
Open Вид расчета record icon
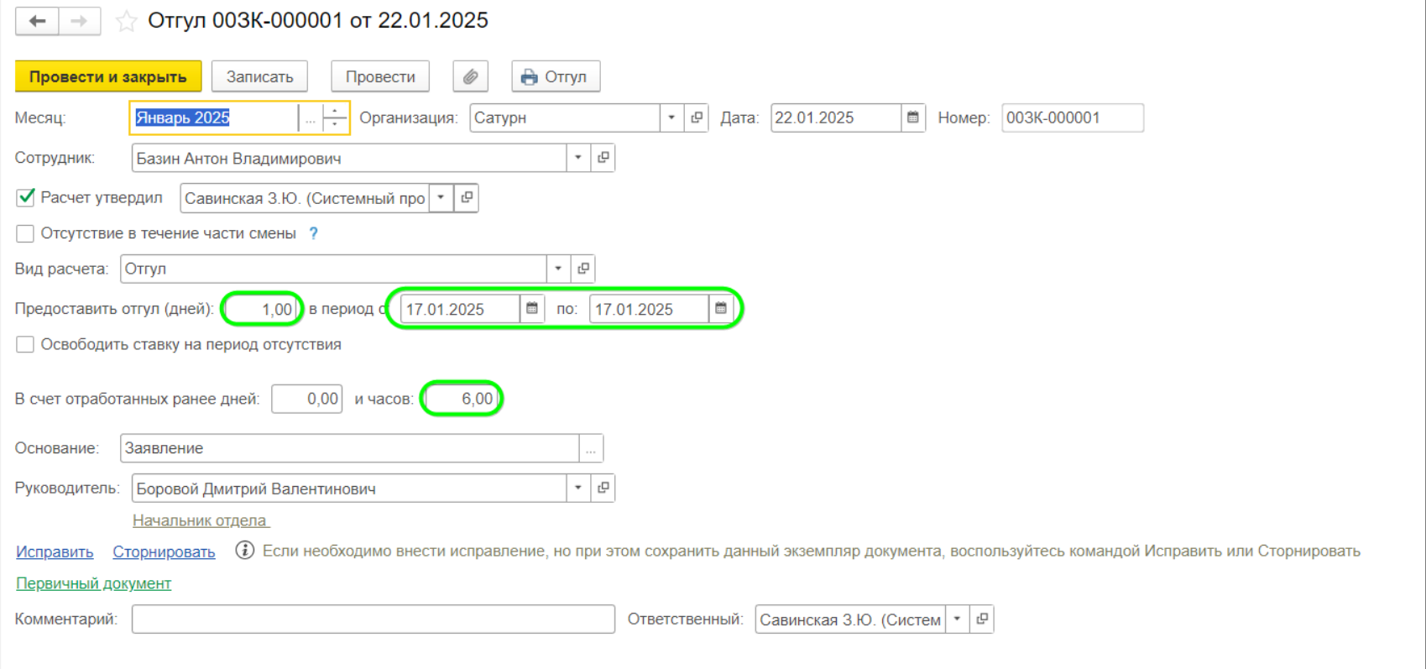(582, 269)
